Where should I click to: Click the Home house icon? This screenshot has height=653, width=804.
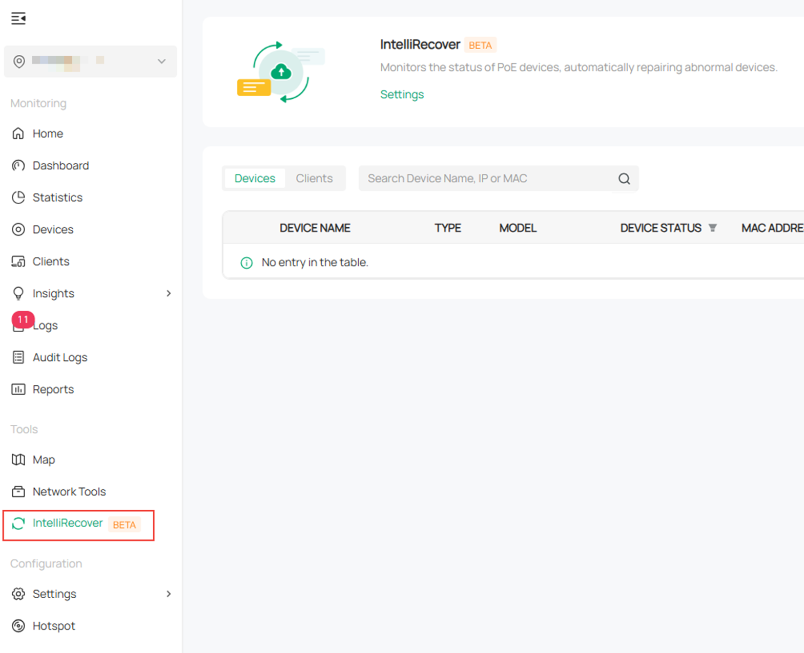tap(18, 134)
